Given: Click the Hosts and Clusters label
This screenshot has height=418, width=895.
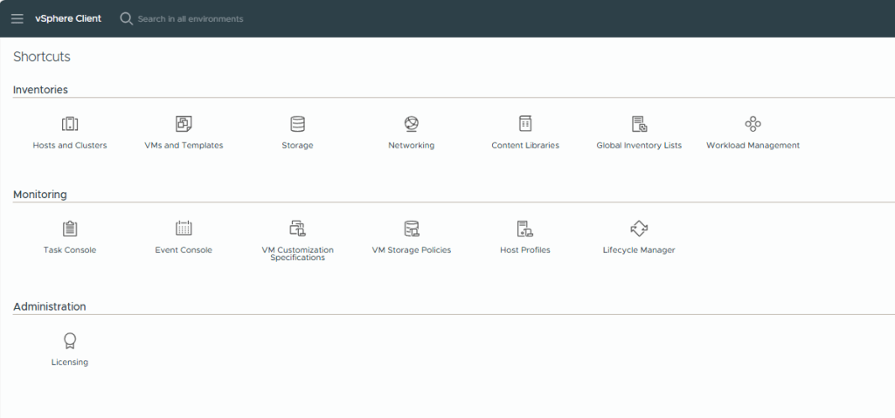Looking at the screenshot, I should 70,146.
